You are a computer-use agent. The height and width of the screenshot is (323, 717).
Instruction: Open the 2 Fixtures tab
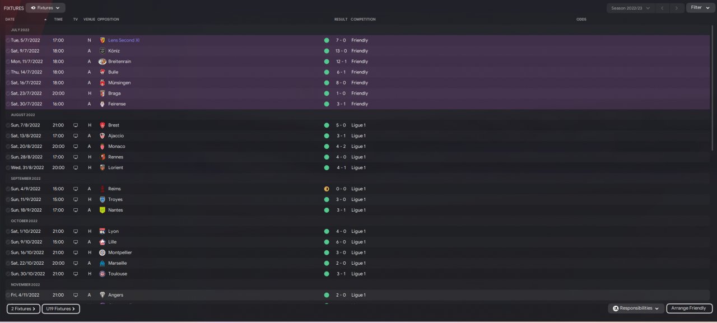point(24,308)
